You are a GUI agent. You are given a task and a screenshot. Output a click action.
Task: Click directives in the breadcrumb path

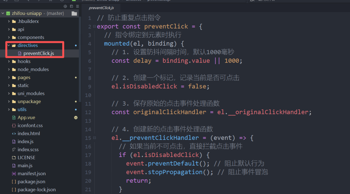[133, 1]
